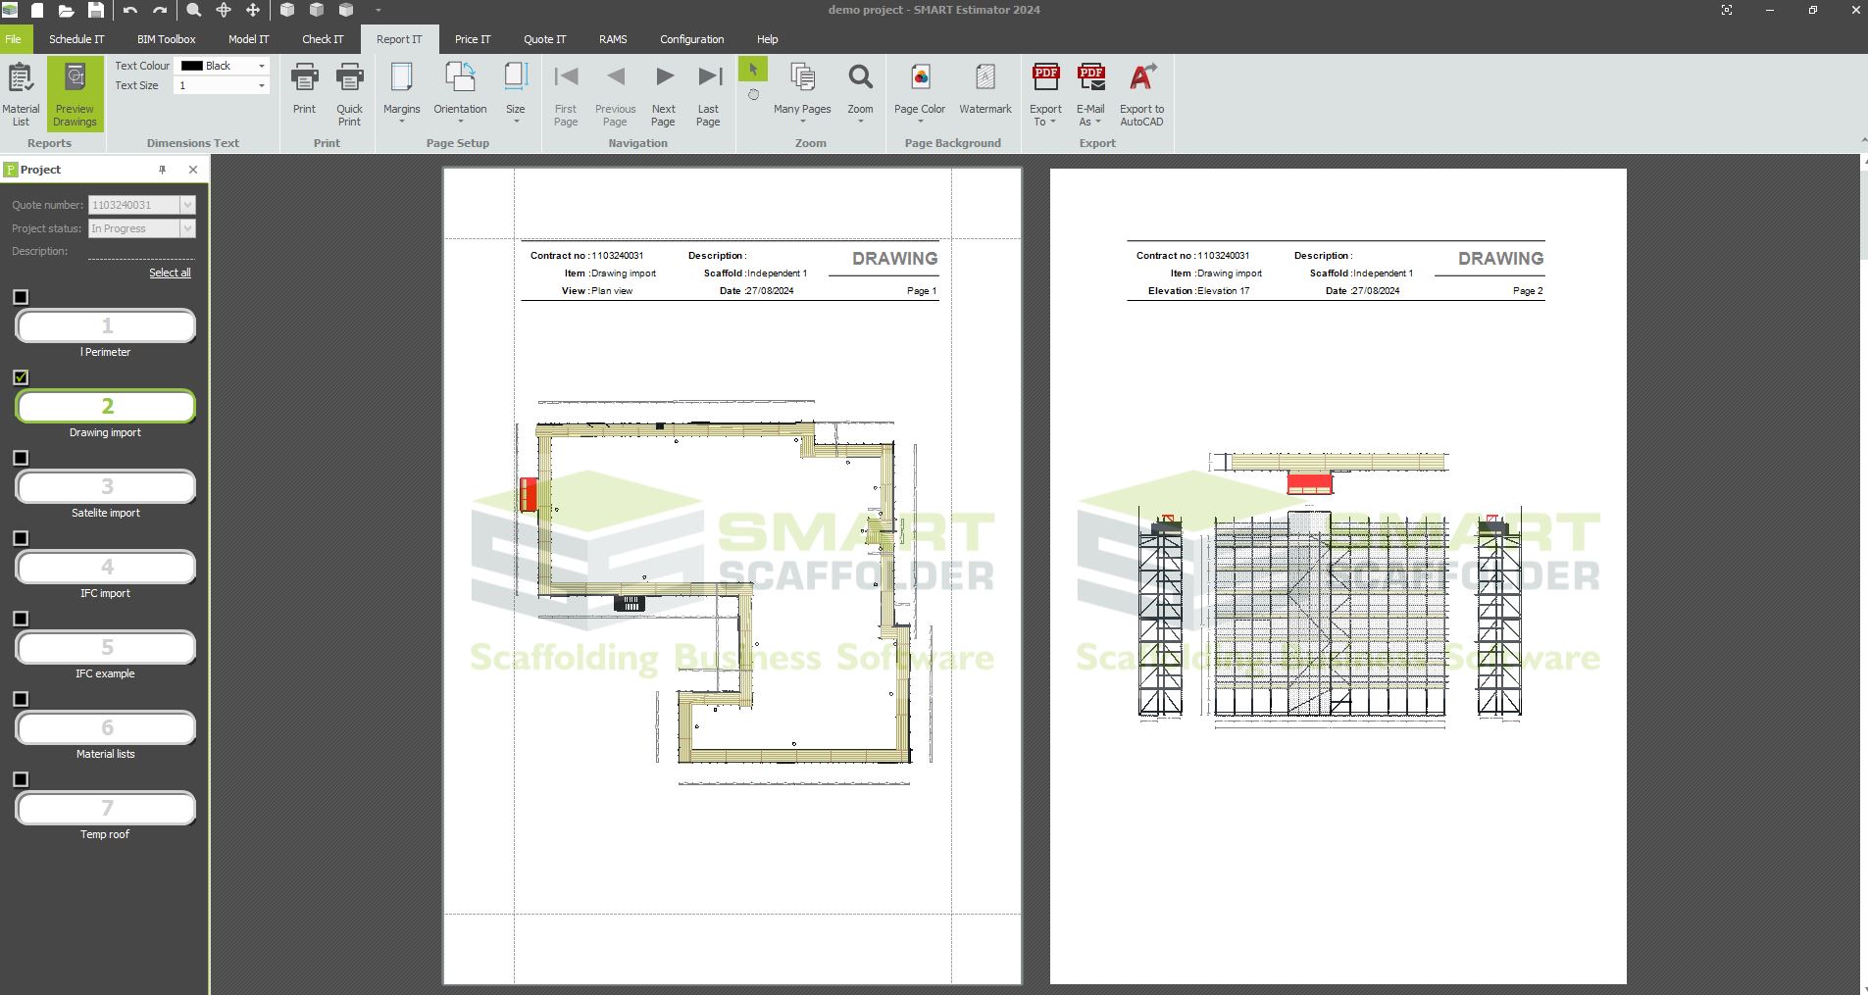Tick the checkbox above Material lists
Image resolution: width=1868 pixels, height=995 pixels.
pos(21,699)
